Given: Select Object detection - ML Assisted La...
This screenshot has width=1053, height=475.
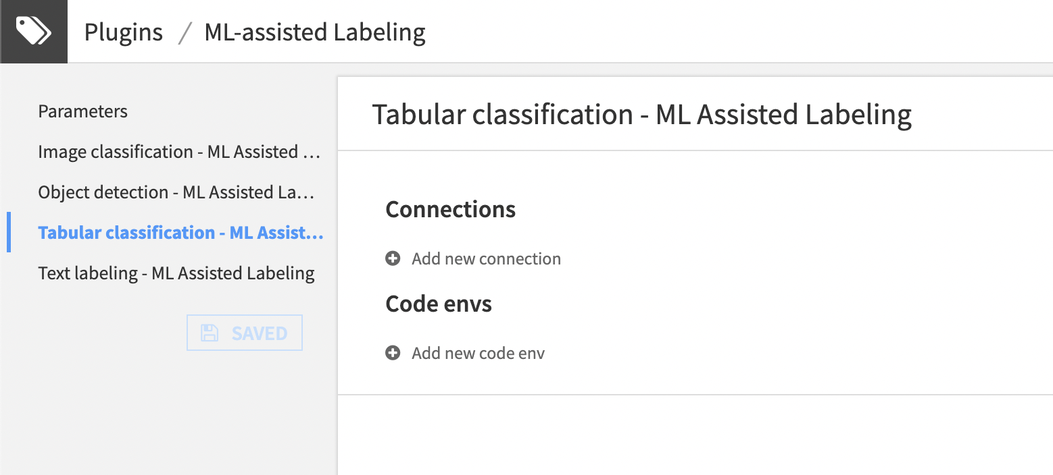Looking at the screenshot, I should tap(176, 192).
